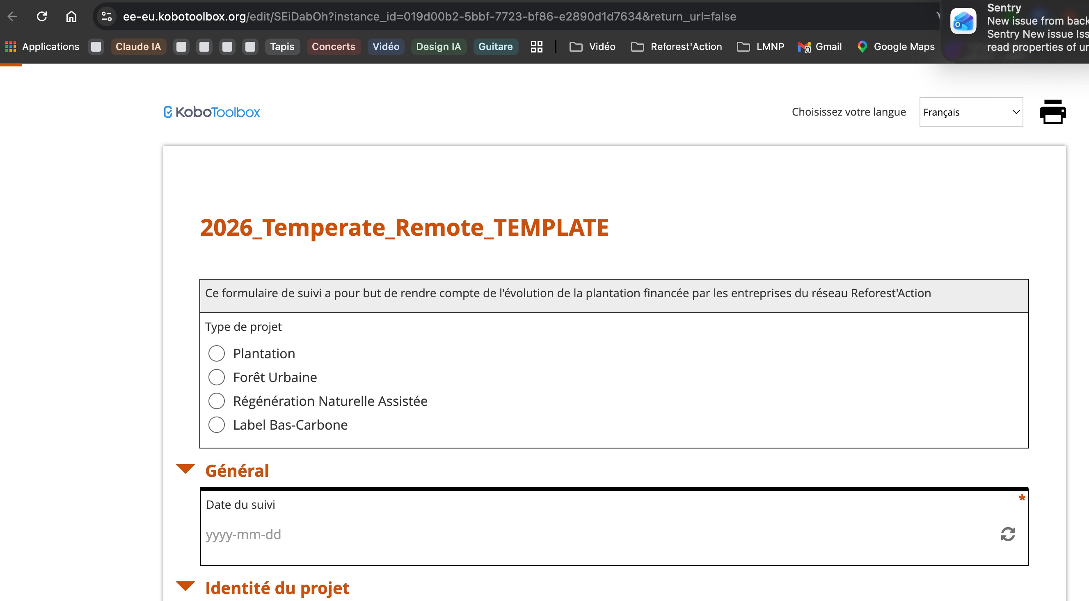Collapse the Général section
Screen dimensions: 1089x601
click(x=185, y=469)
